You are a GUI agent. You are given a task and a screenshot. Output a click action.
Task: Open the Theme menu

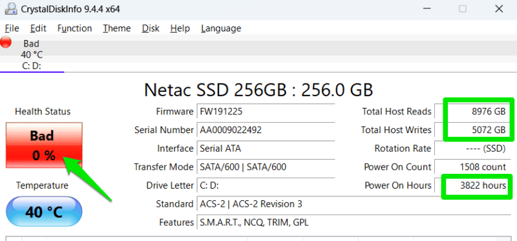coord(117,28)
